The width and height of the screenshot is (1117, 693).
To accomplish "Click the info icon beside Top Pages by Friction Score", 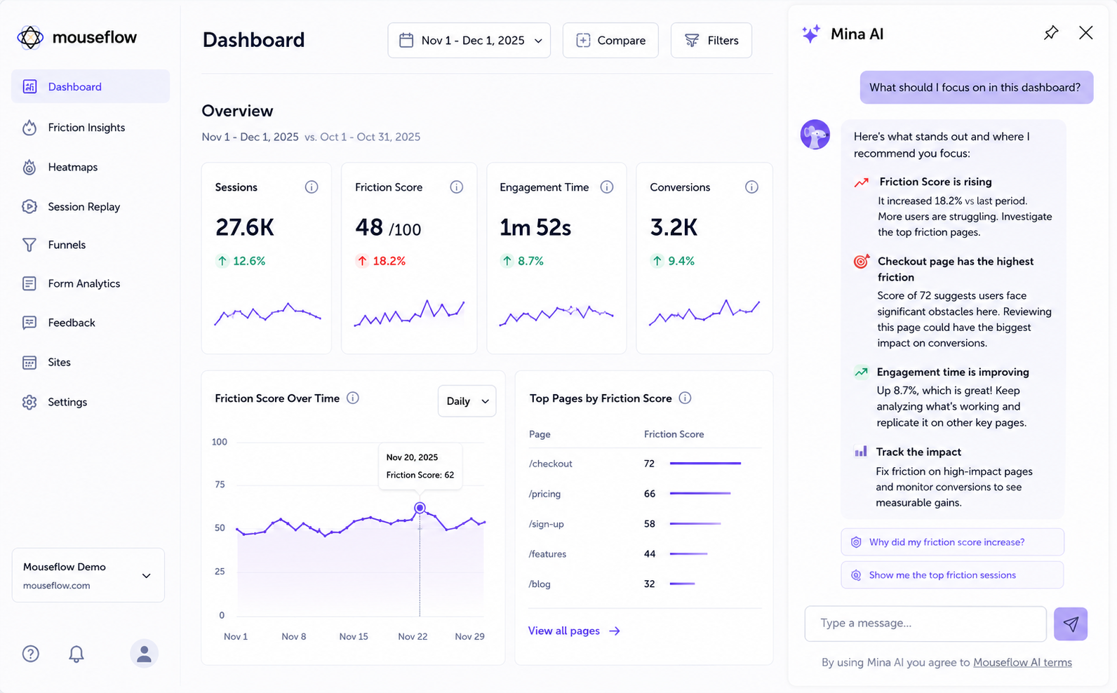I will 685,398.
